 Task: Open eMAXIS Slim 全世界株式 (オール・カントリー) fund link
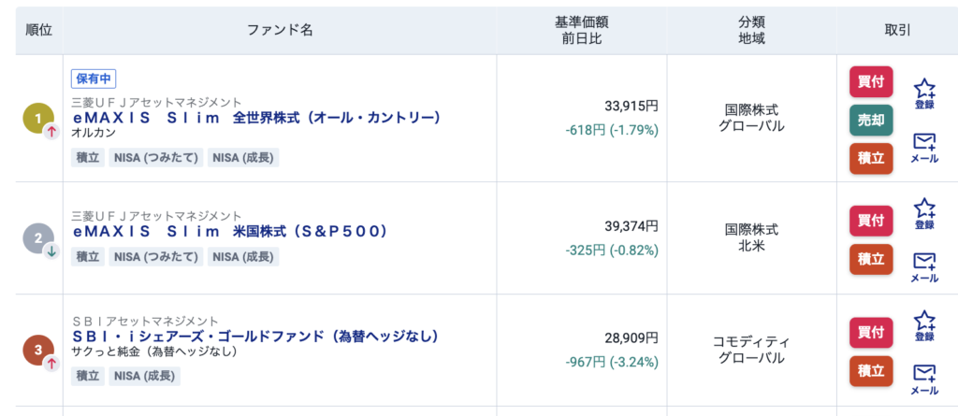(255, 118)
